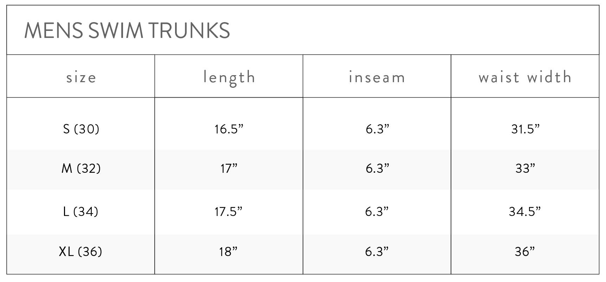Select the M (32) size cell
Screen dimensions: 606x282
[81, 169]
